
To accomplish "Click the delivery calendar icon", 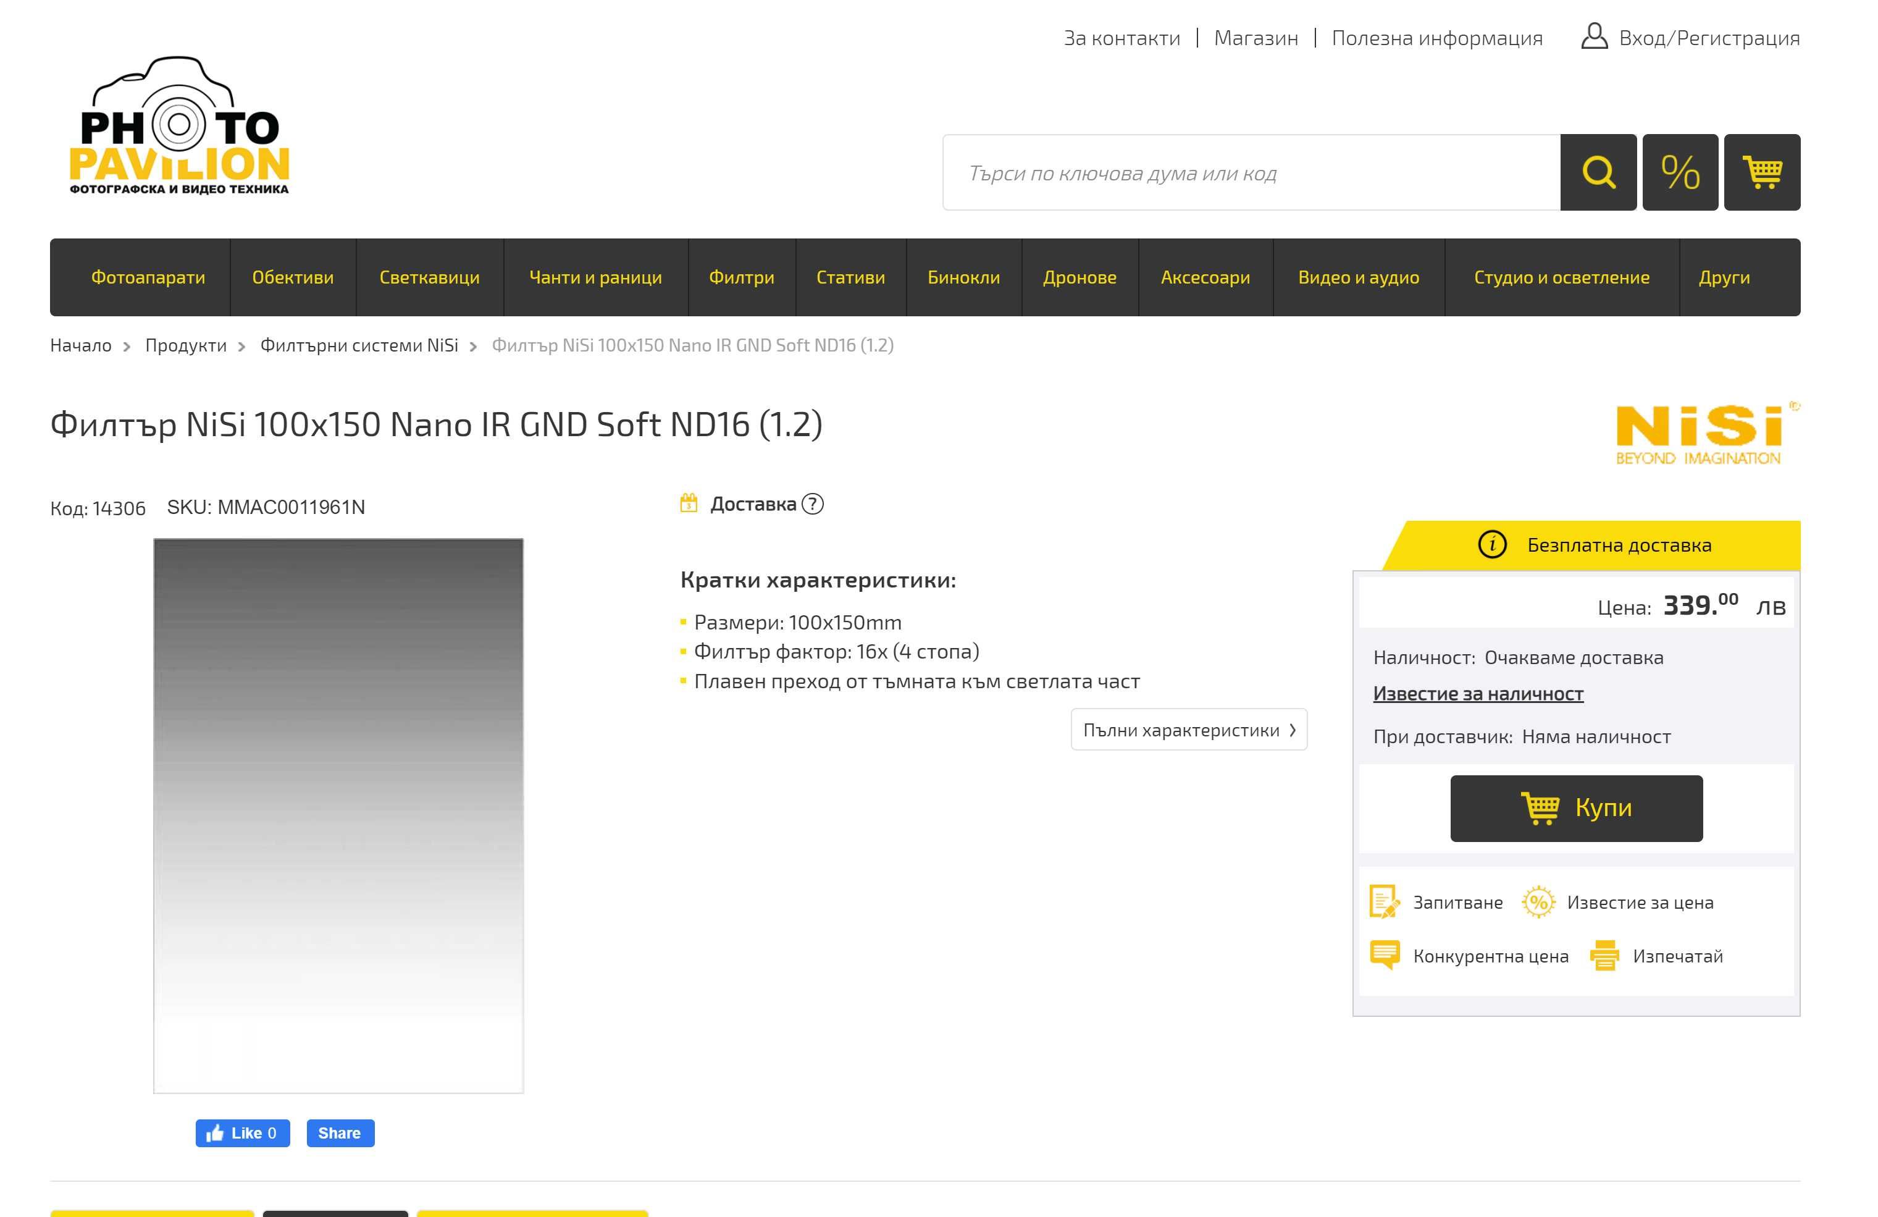I will click(689, 503).
